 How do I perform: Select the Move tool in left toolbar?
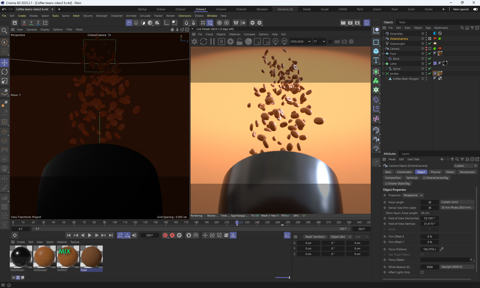pyautogui.click(x=4, y=62)
